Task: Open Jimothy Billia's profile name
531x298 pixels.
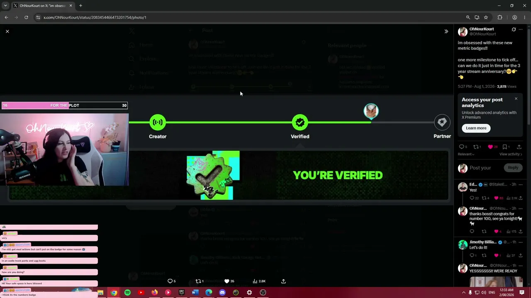Action: [x=483, y=242]
